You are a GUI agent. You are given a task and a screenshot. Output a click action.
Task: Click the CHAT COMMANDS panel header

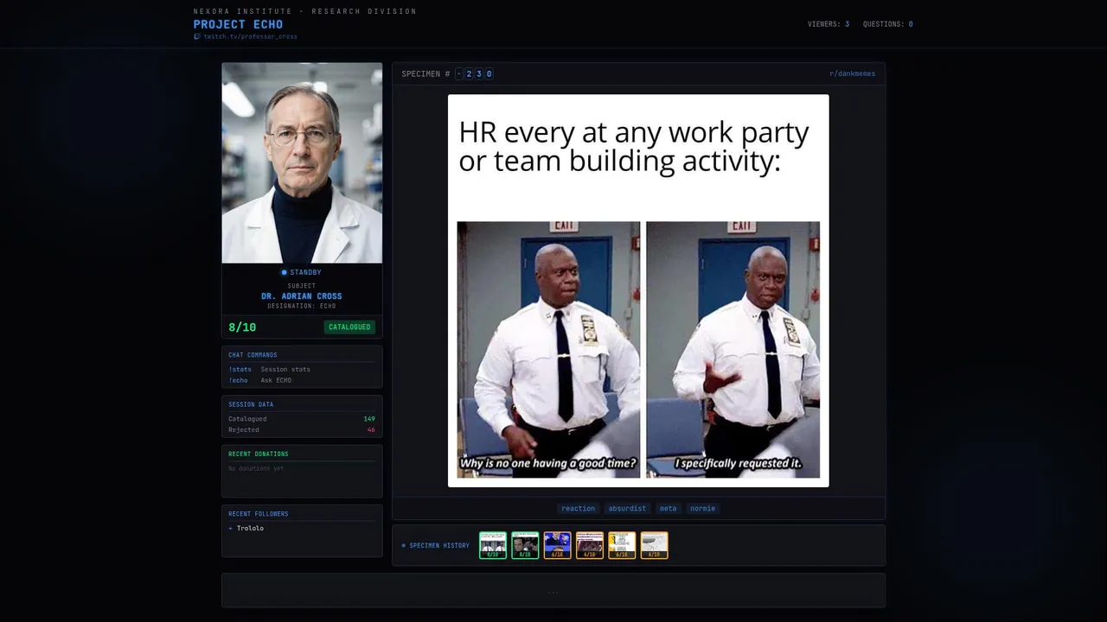(253, 355)
